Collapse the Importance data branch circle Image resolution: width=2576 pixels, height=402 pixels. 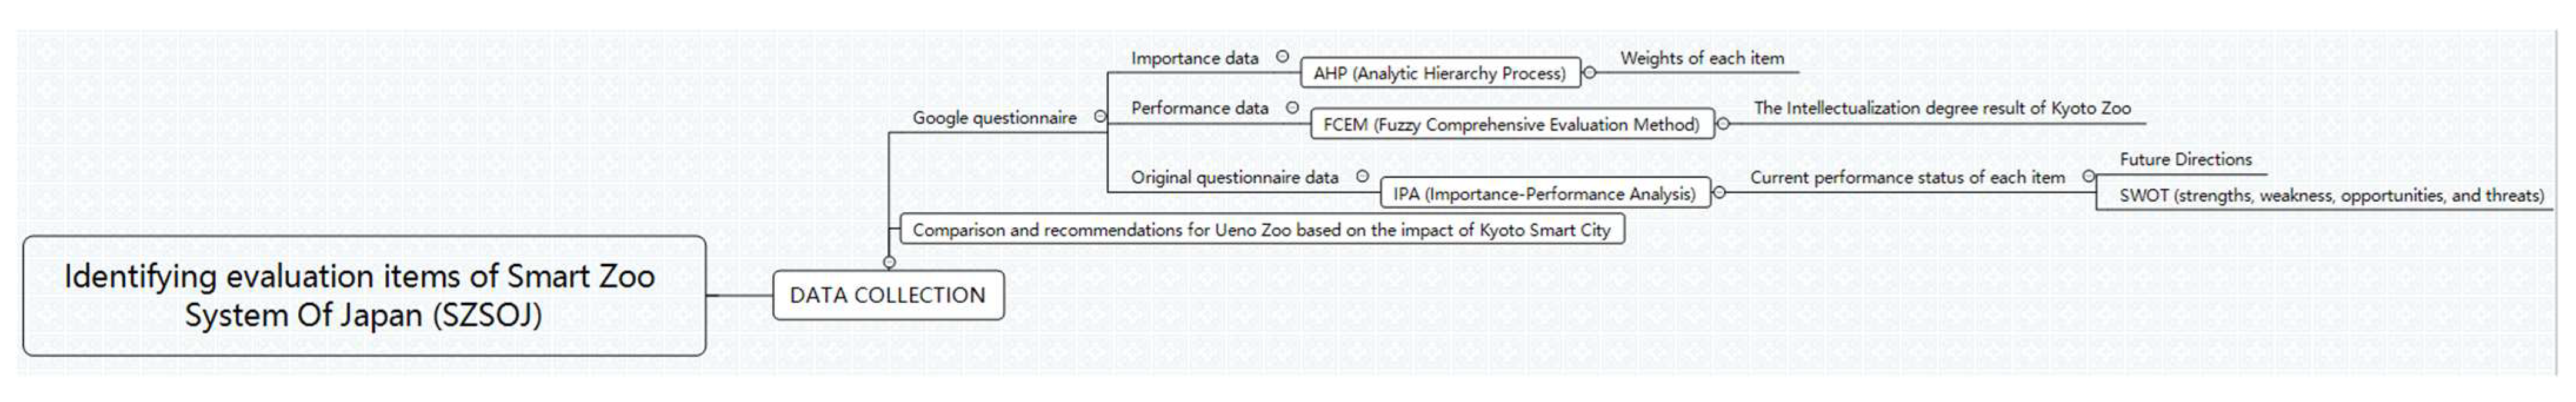tap(1282, 57)
